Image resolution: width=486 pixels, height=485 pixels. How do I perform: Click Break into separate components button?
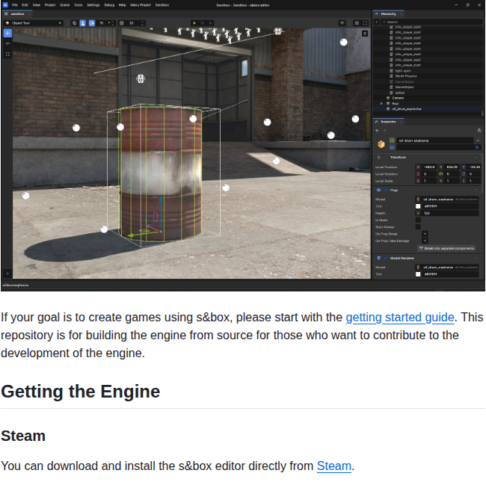point(446,248)
